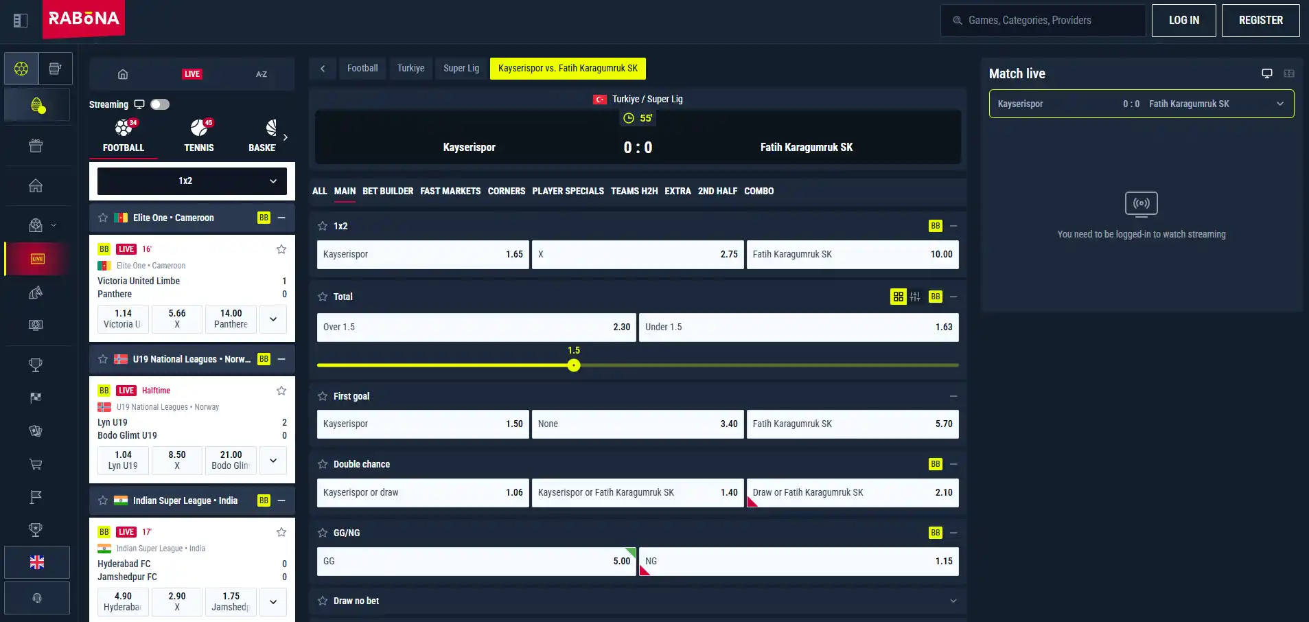Open the live betting icon in sidebar

38,259
